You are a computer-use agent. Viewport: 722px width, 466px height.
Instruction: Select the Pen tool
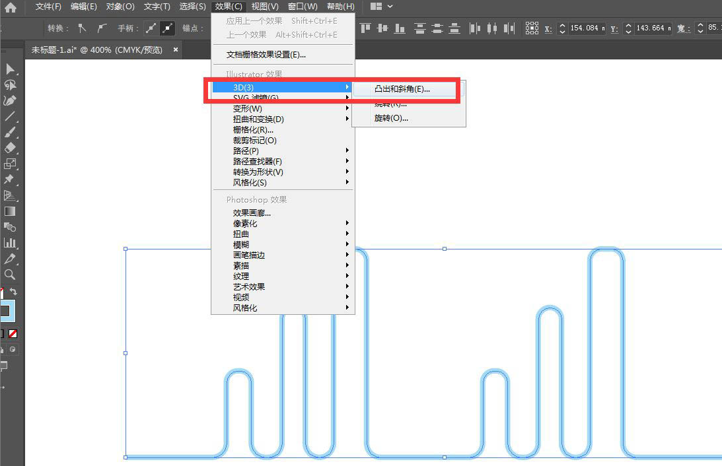[x=10, y=101]
